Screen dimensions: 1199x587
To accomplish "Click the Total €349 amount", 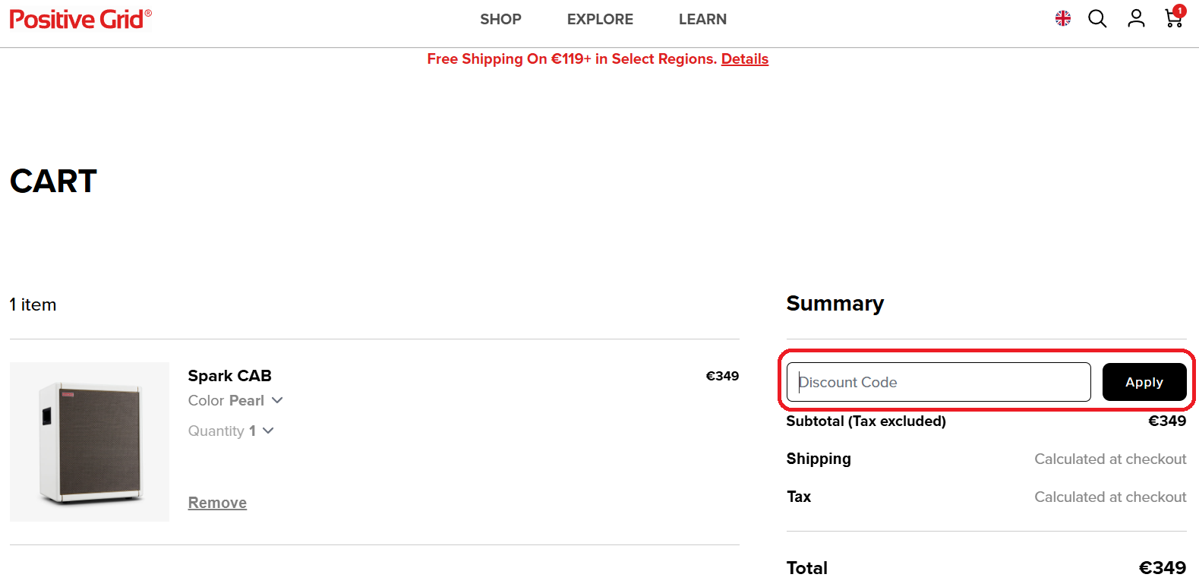I will [1162, 568].
